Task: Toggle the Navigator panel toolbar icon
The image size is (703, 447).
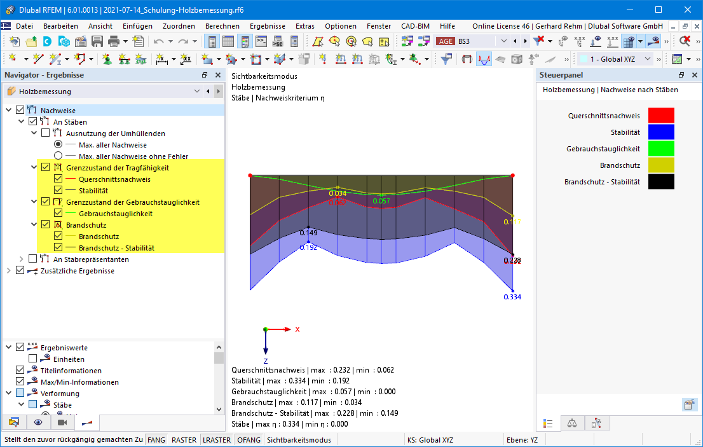Action: (212, 42)
